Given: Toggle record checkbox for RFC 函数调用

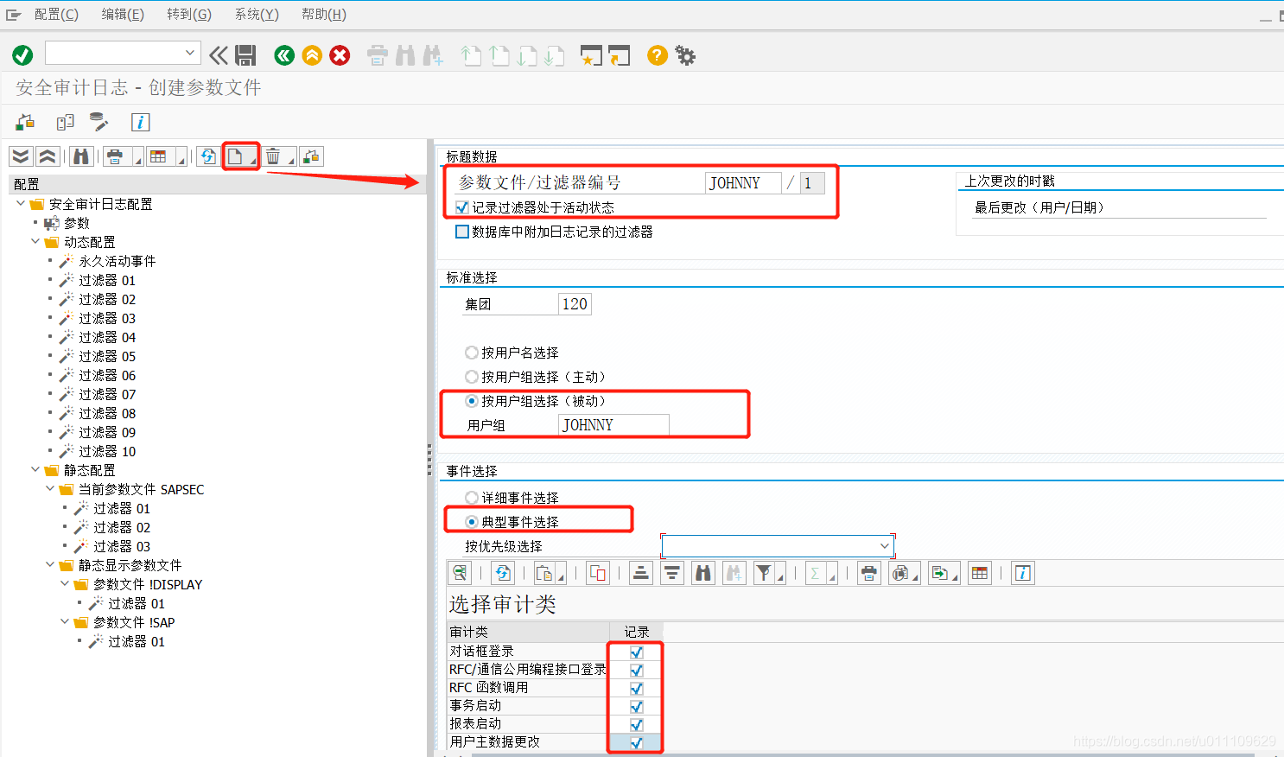Looking at the screenshot, I should click(637, 689).
